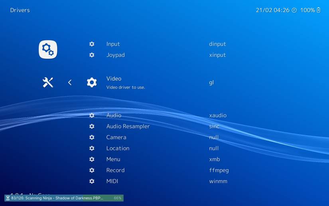Change the gl video driver value
This screenshot has width=329, height=206.
click(x=211, y=83)
